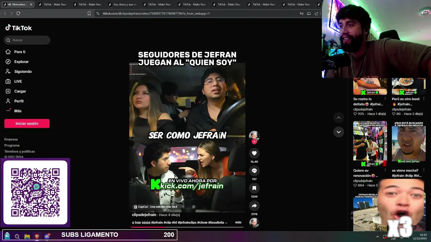Viewport: 431px width, 242px height.
Task: Open 'Perú es otro level' video thumbnail
Action: (x=409, y=86)
